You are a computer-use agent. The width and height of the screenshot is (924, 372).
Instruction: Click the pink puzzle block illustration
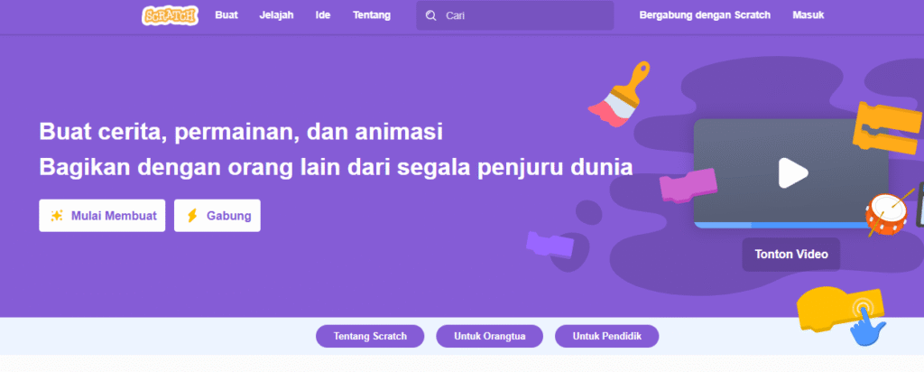(688, 185)
